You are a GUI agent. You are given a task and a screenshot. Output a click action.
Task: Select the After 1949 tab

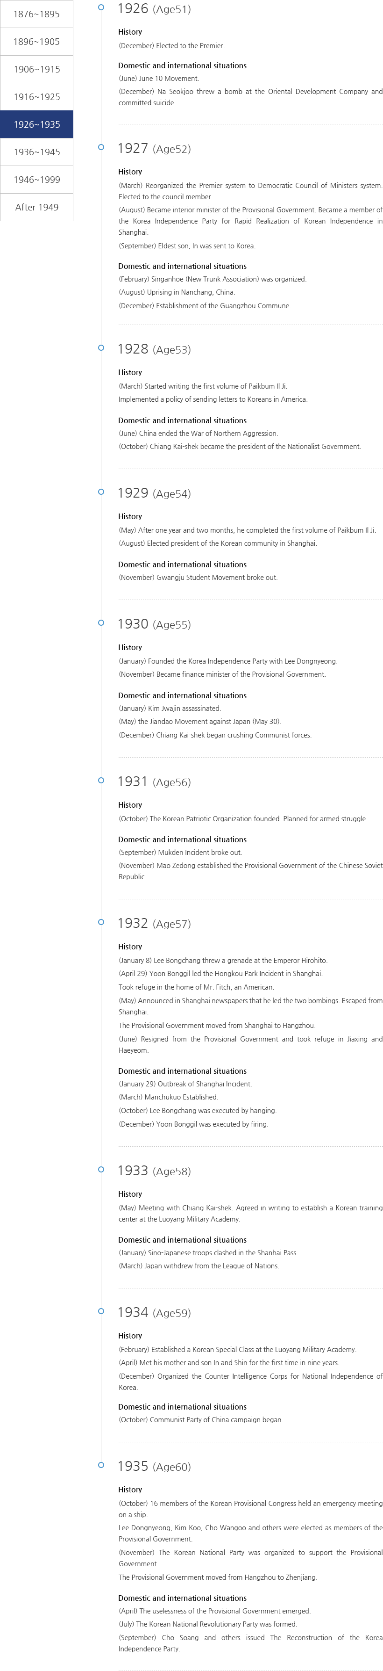(x=36, y=207)
